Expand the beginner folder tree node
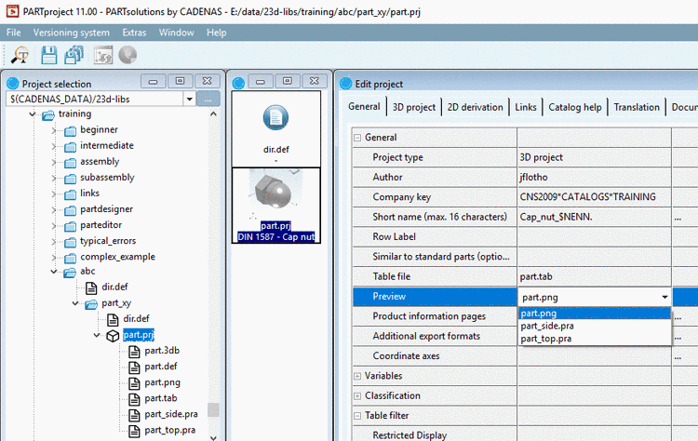 (53, 130)
